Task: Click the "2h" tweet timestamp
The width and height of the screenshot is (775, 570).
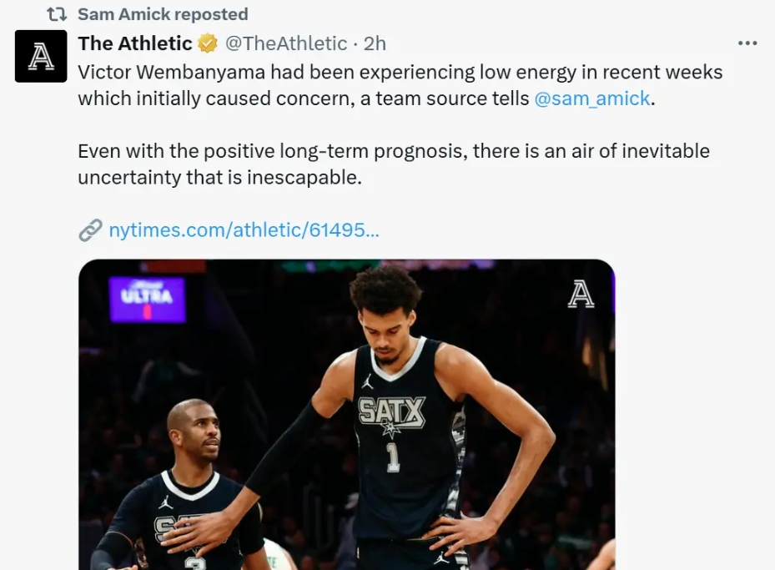Action: pyautogui.click(x=375, y=43)
